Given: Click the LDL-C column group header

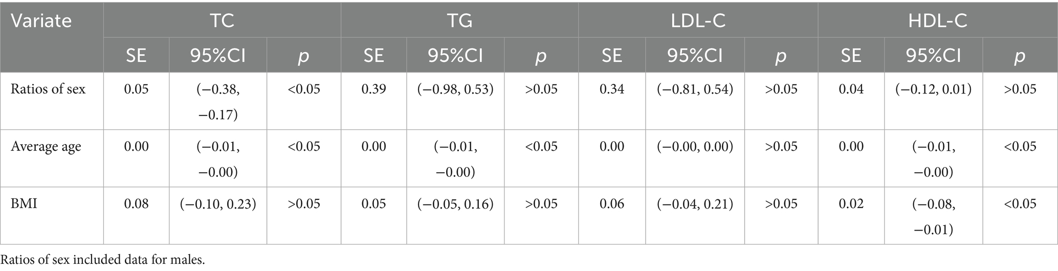Looking at the screenshot, I should 698,20.
